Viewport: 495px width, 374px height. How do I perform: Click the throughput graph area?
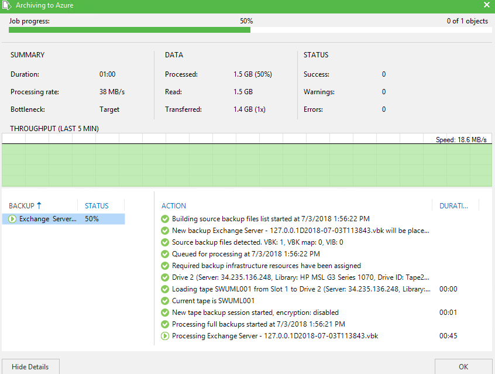tap(246, 164)
